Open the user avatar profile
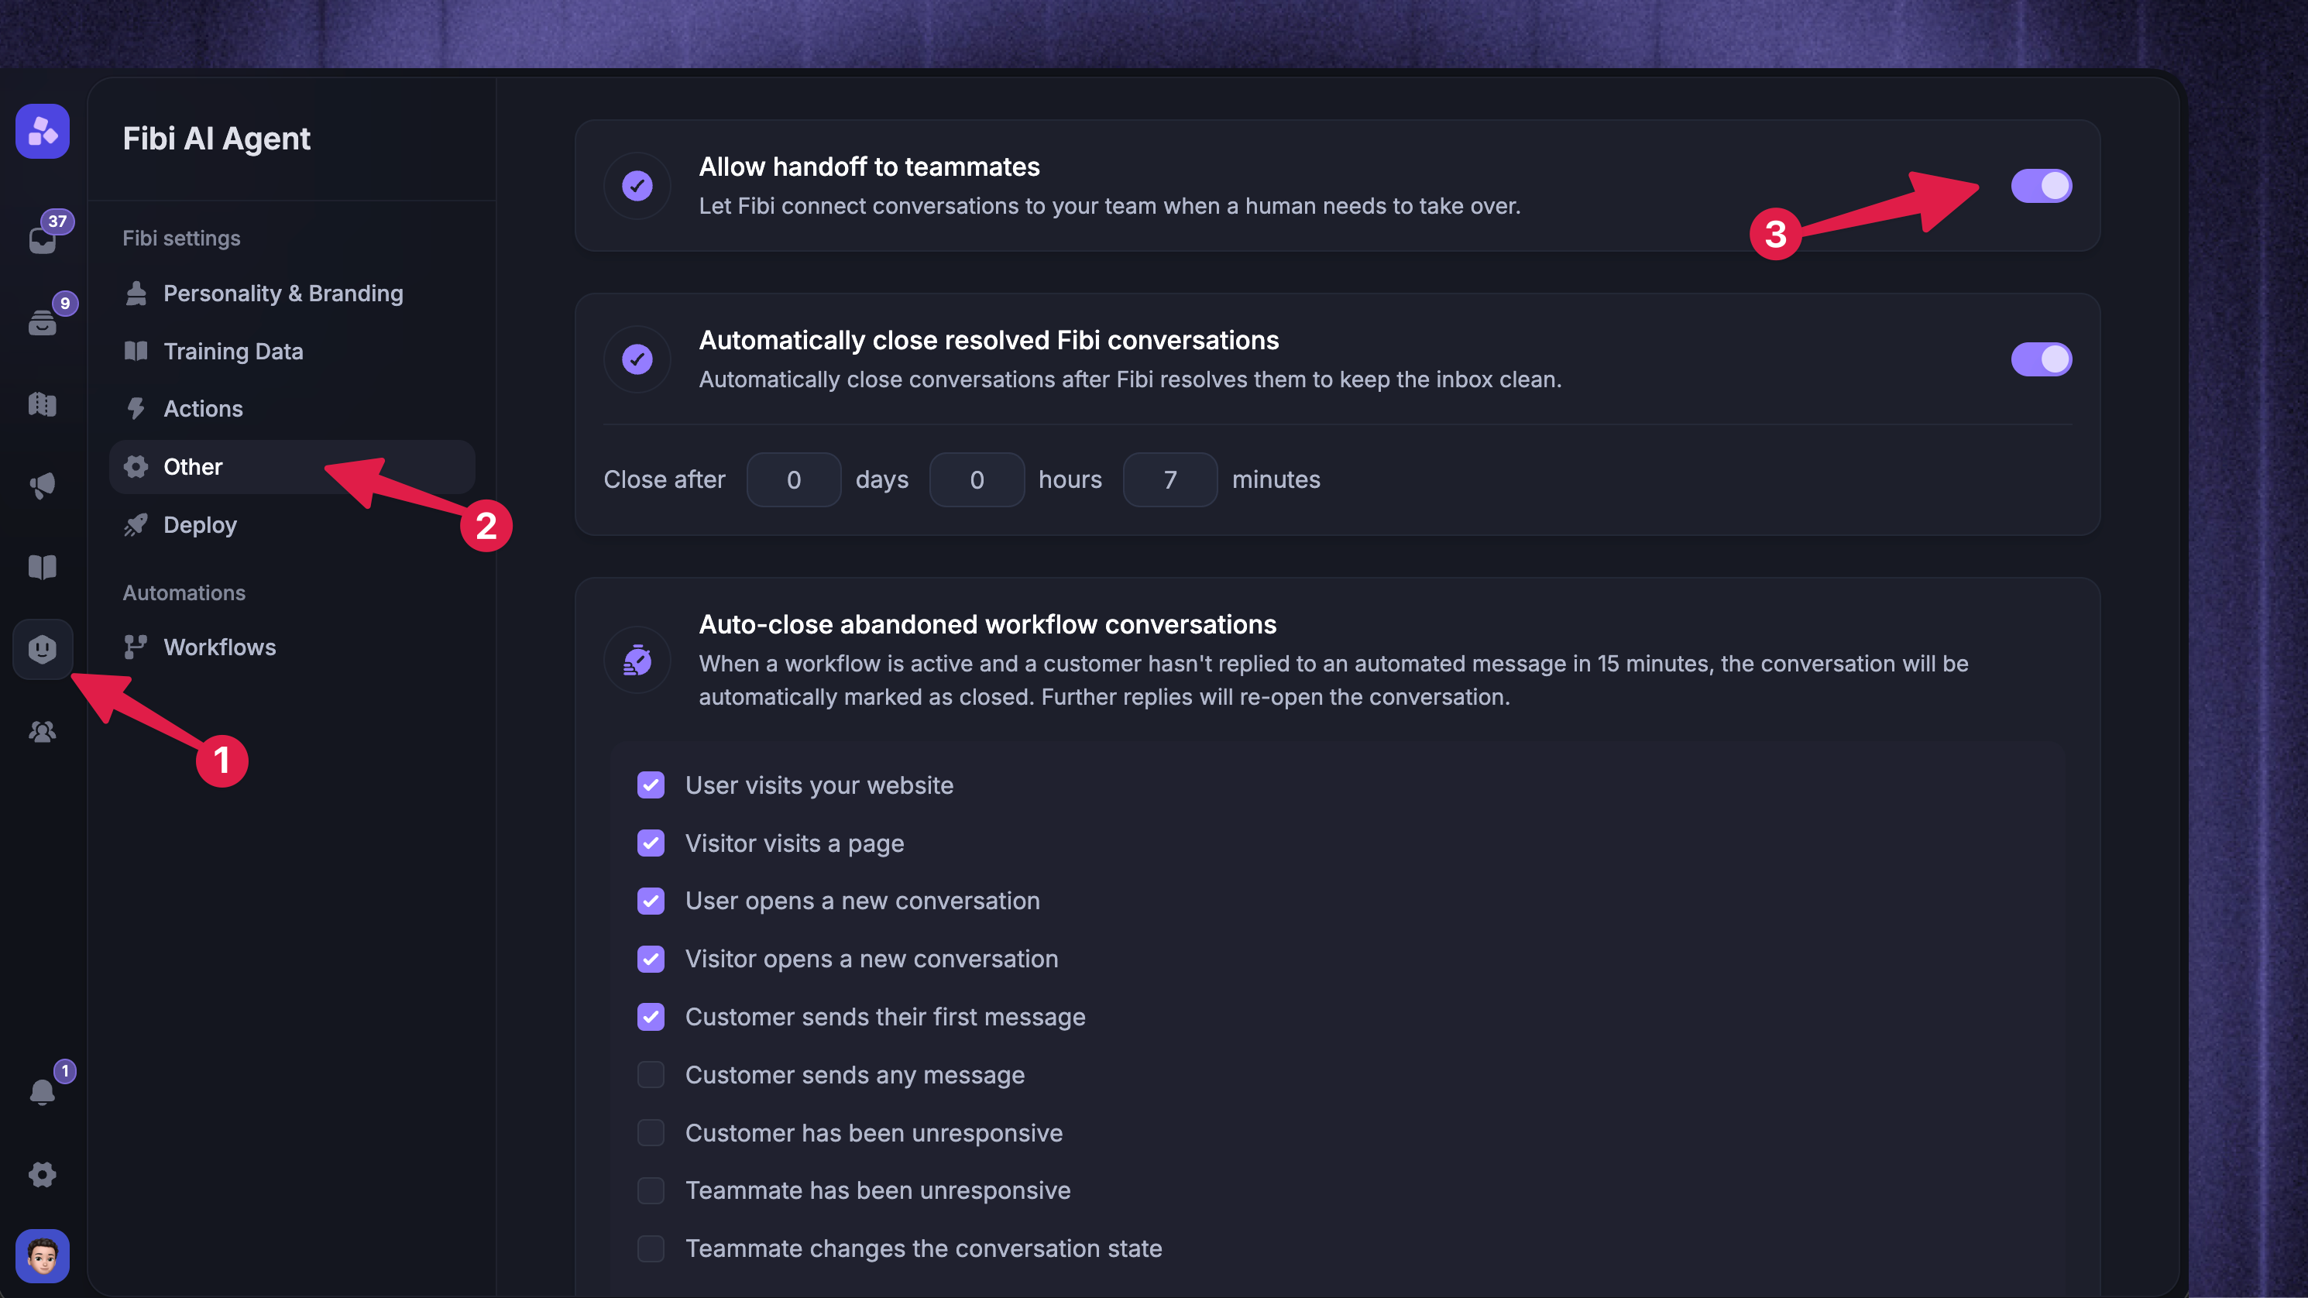 point(42,1256)
